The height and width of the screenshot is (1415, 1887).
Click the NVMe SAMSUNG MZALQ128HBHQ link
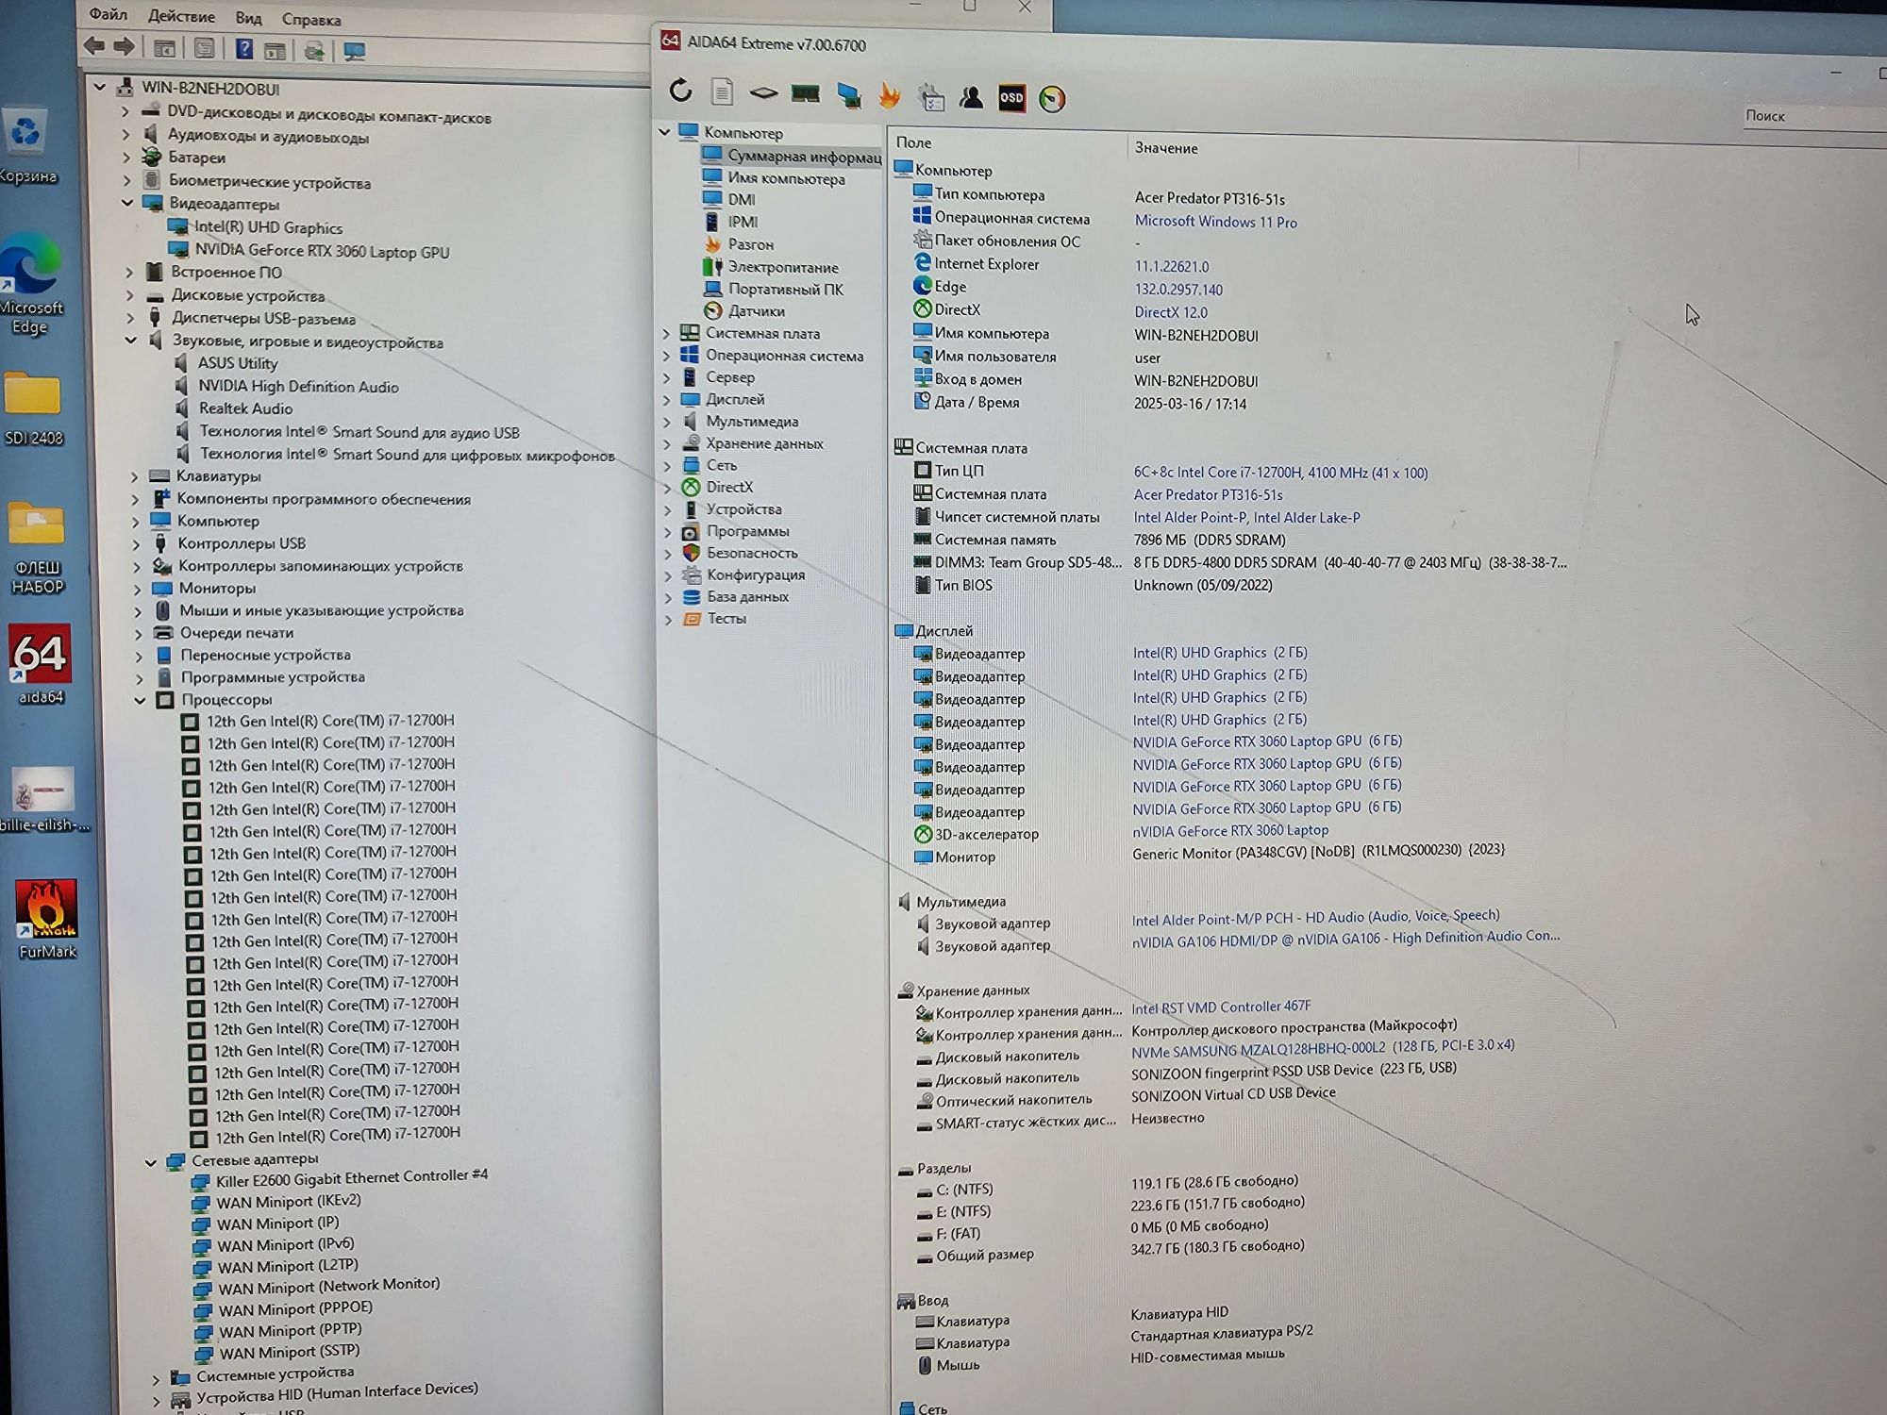(x=1322, y=1047)
